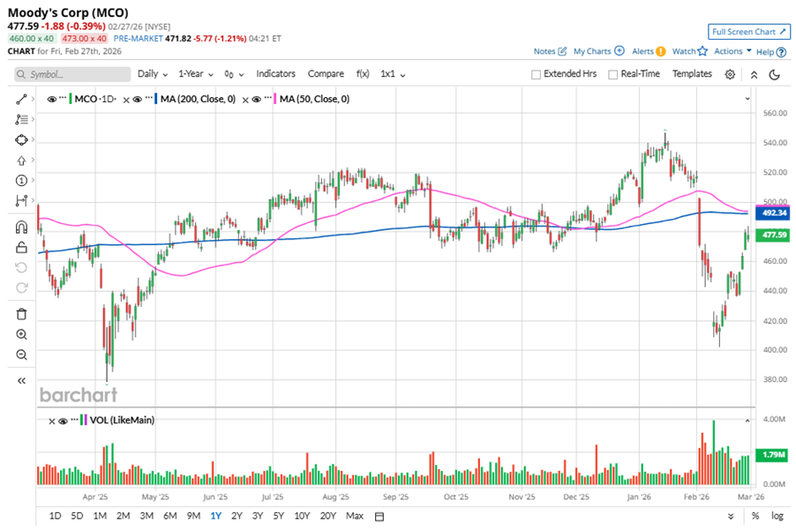The width and height of the screenshot is (796, 530).
Task: Zoom in with the magnifier plus icon
Action: (x=22, y=335)
